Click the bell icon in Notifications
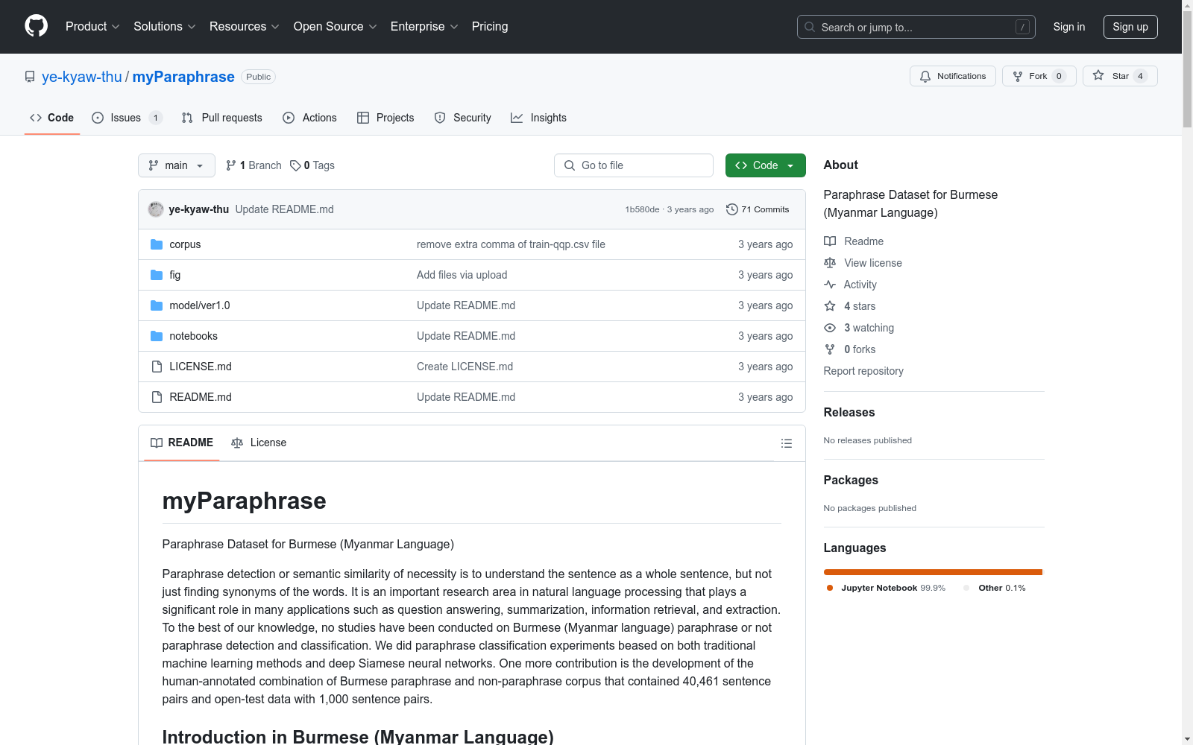 click(925, 76)
